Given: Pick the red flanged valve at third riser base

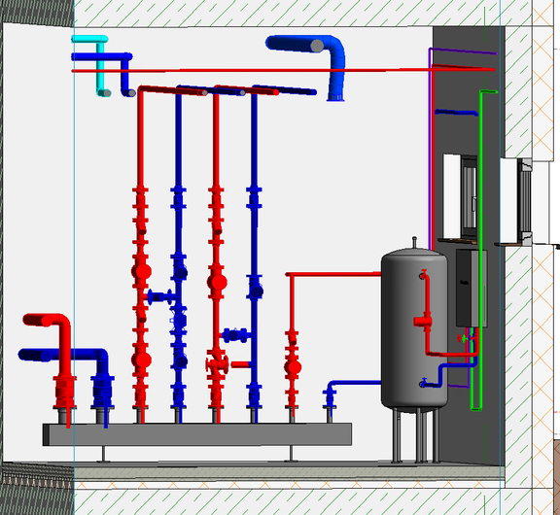Looking at the screenshot, I should tap(217, 364).
